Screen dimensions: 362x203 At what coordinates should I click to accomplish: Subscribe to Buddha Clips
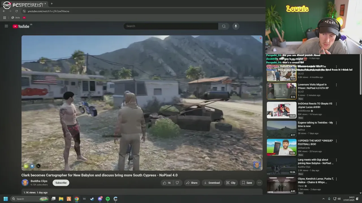click(x=61, y=183)
